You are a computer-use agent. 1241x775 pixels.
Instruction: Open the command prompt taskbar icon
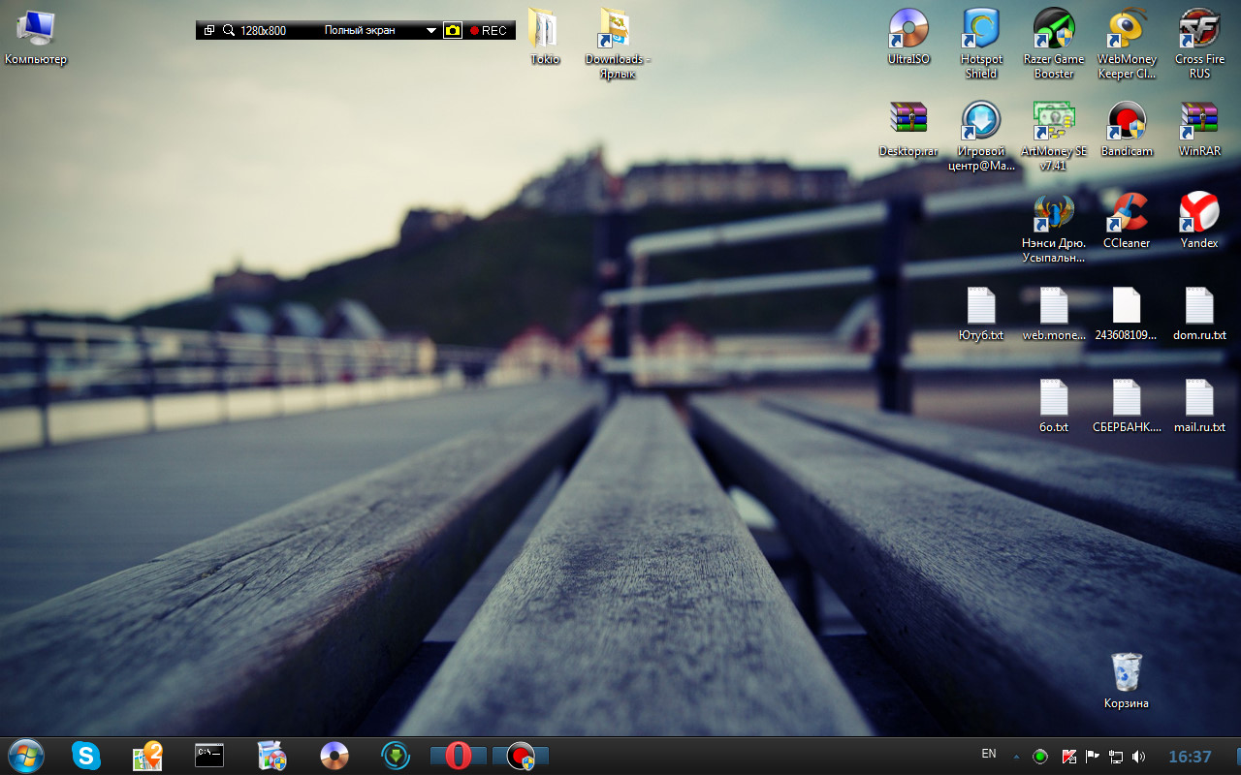click(x=209, y=756)
